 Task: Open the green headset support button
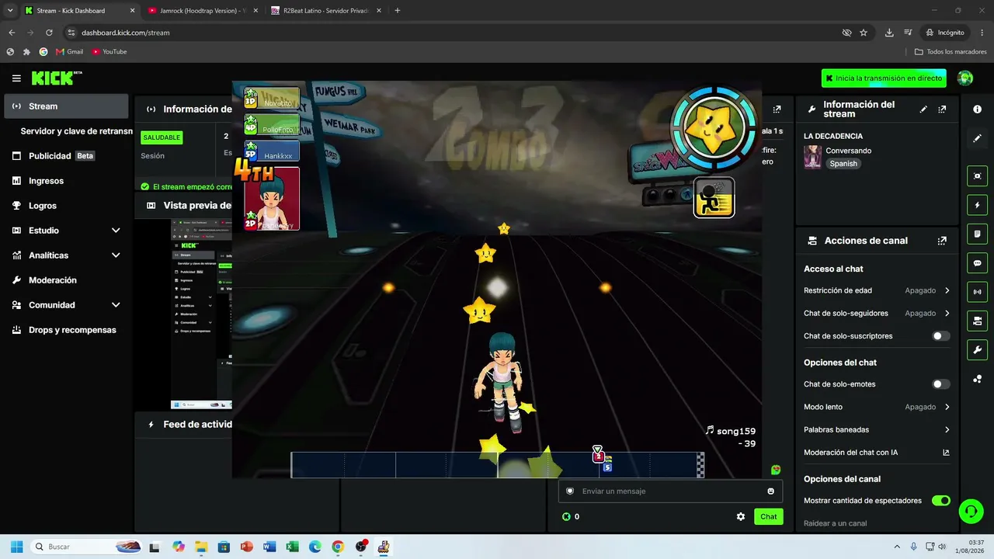pos(971,510)
